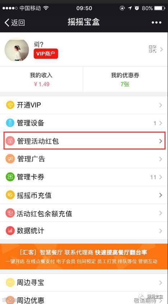Open the orange 汇客 智慧餐厅 banner
Image resolution: width=168 pixels, height=304 pixels.
pos(84,257)
